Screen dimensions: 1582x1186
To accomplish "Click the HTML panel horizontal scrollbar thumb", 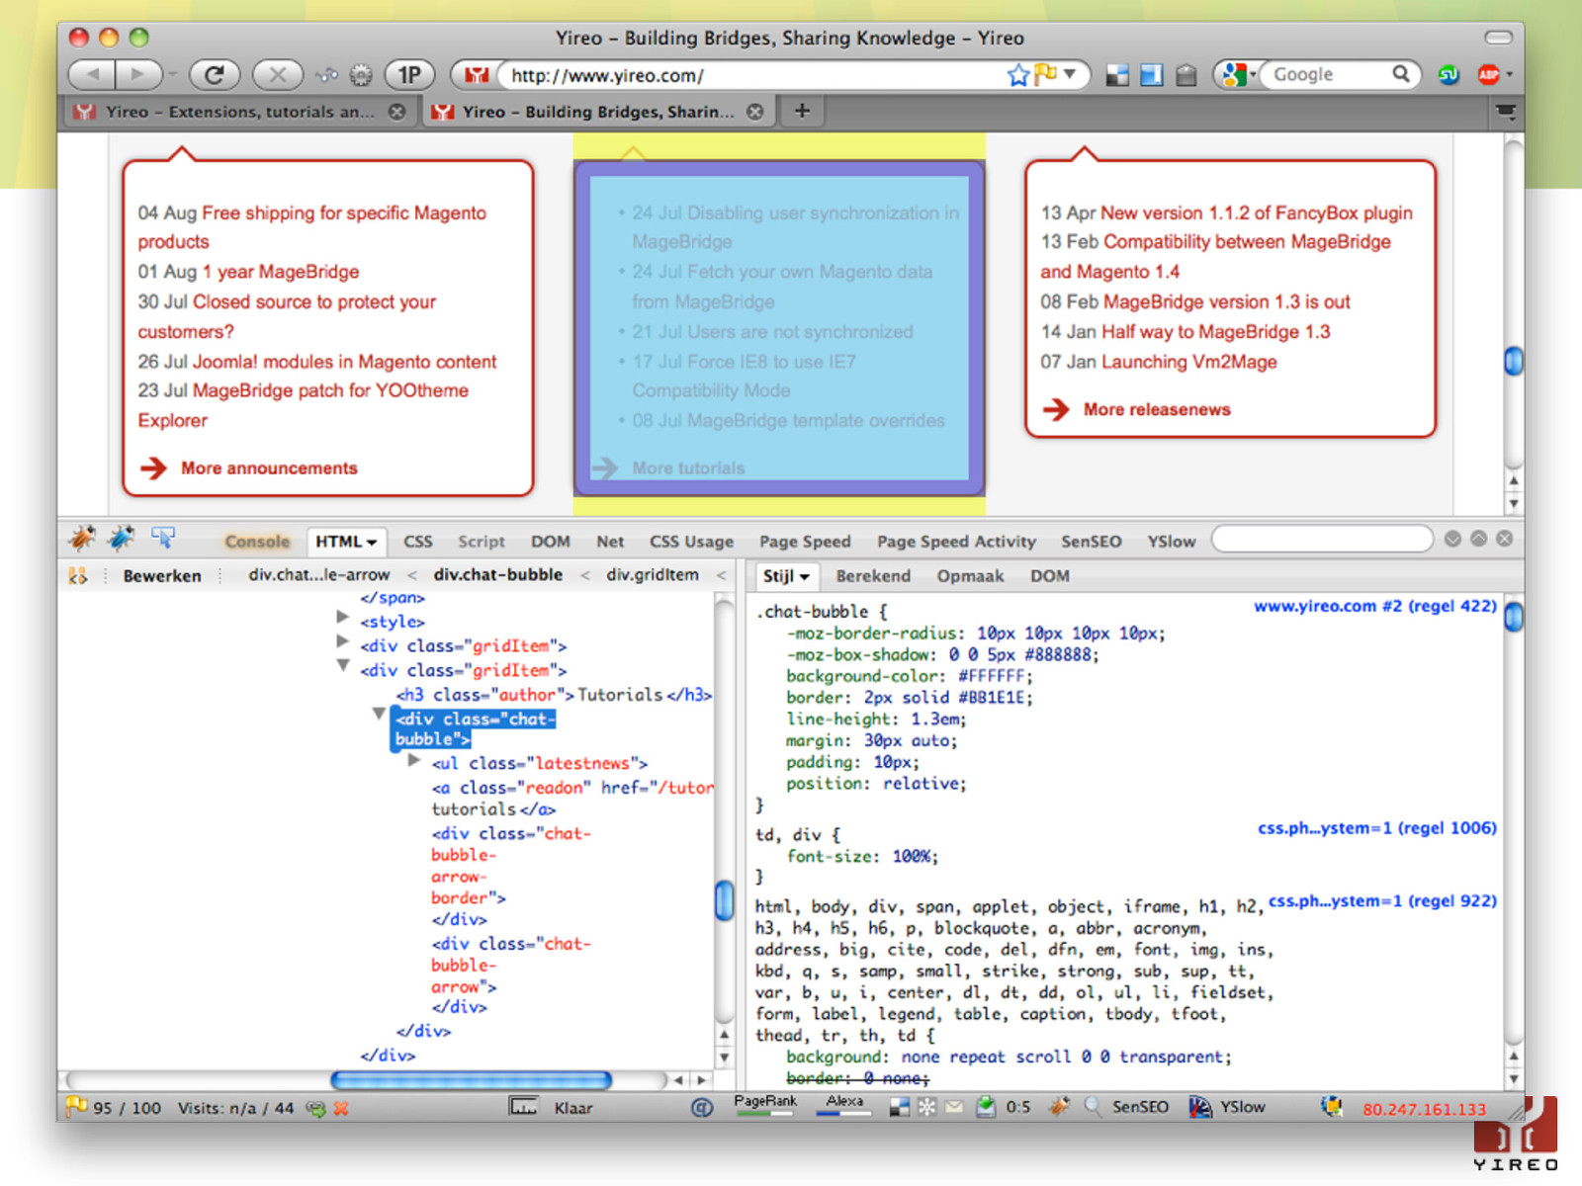I will coord(472,1080).
